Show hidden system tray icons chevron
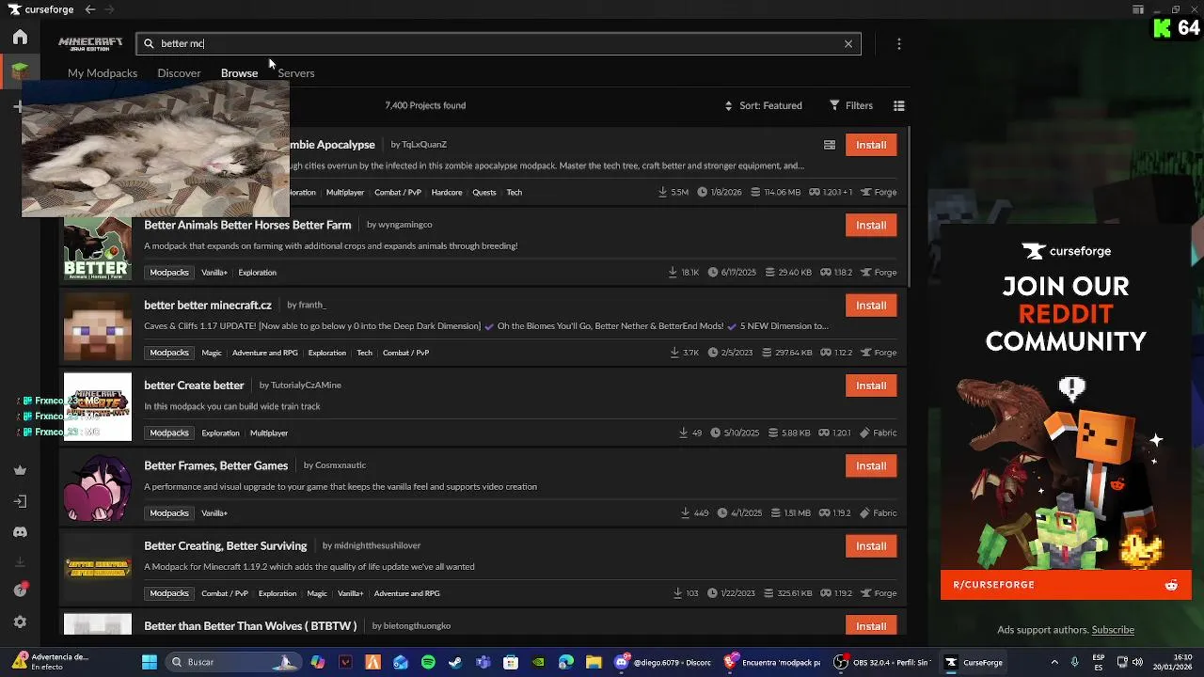The image size is (1204, 677). 1054,662
